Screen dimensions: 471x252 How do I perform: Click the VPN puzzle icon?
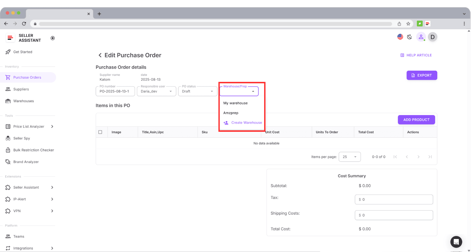pos(8,211)
